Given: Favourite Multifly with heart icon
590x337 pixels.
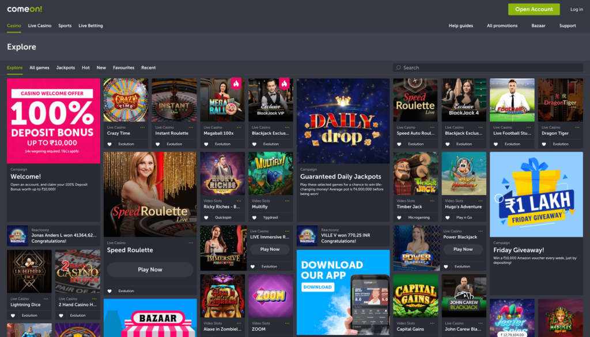Looking at the screenshot, I should coord(254,217).
